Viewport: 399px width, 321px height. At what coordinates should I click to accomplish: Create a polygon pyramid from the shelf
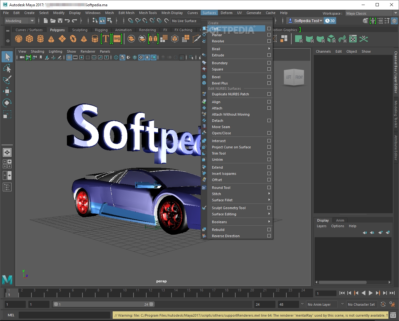pos(84,39)
